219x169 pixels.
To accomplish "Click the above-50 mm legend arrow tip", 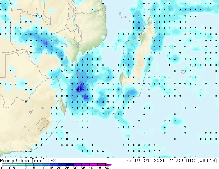I will pyautogui.click(x=109, y=165).
